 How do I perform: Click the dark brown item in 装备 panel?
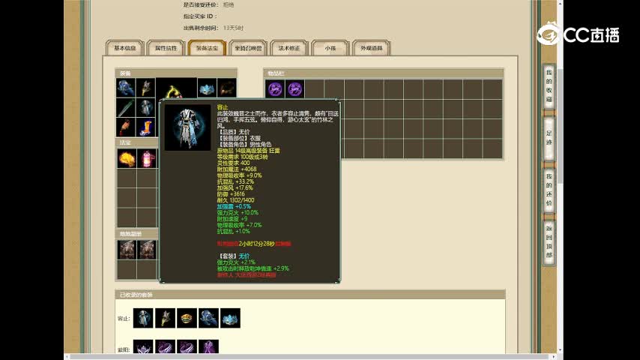(x=227, y=88)
